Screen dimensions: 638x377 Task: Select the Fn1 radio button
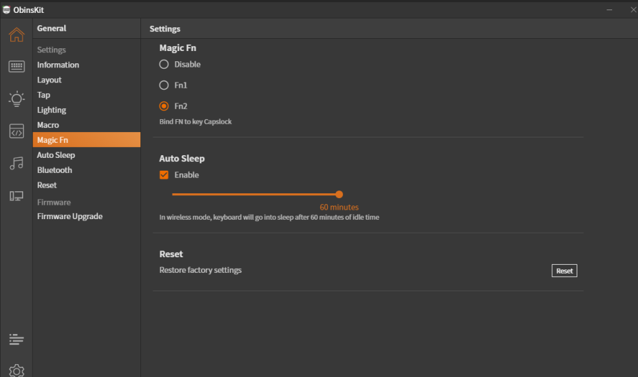point(164,85)
